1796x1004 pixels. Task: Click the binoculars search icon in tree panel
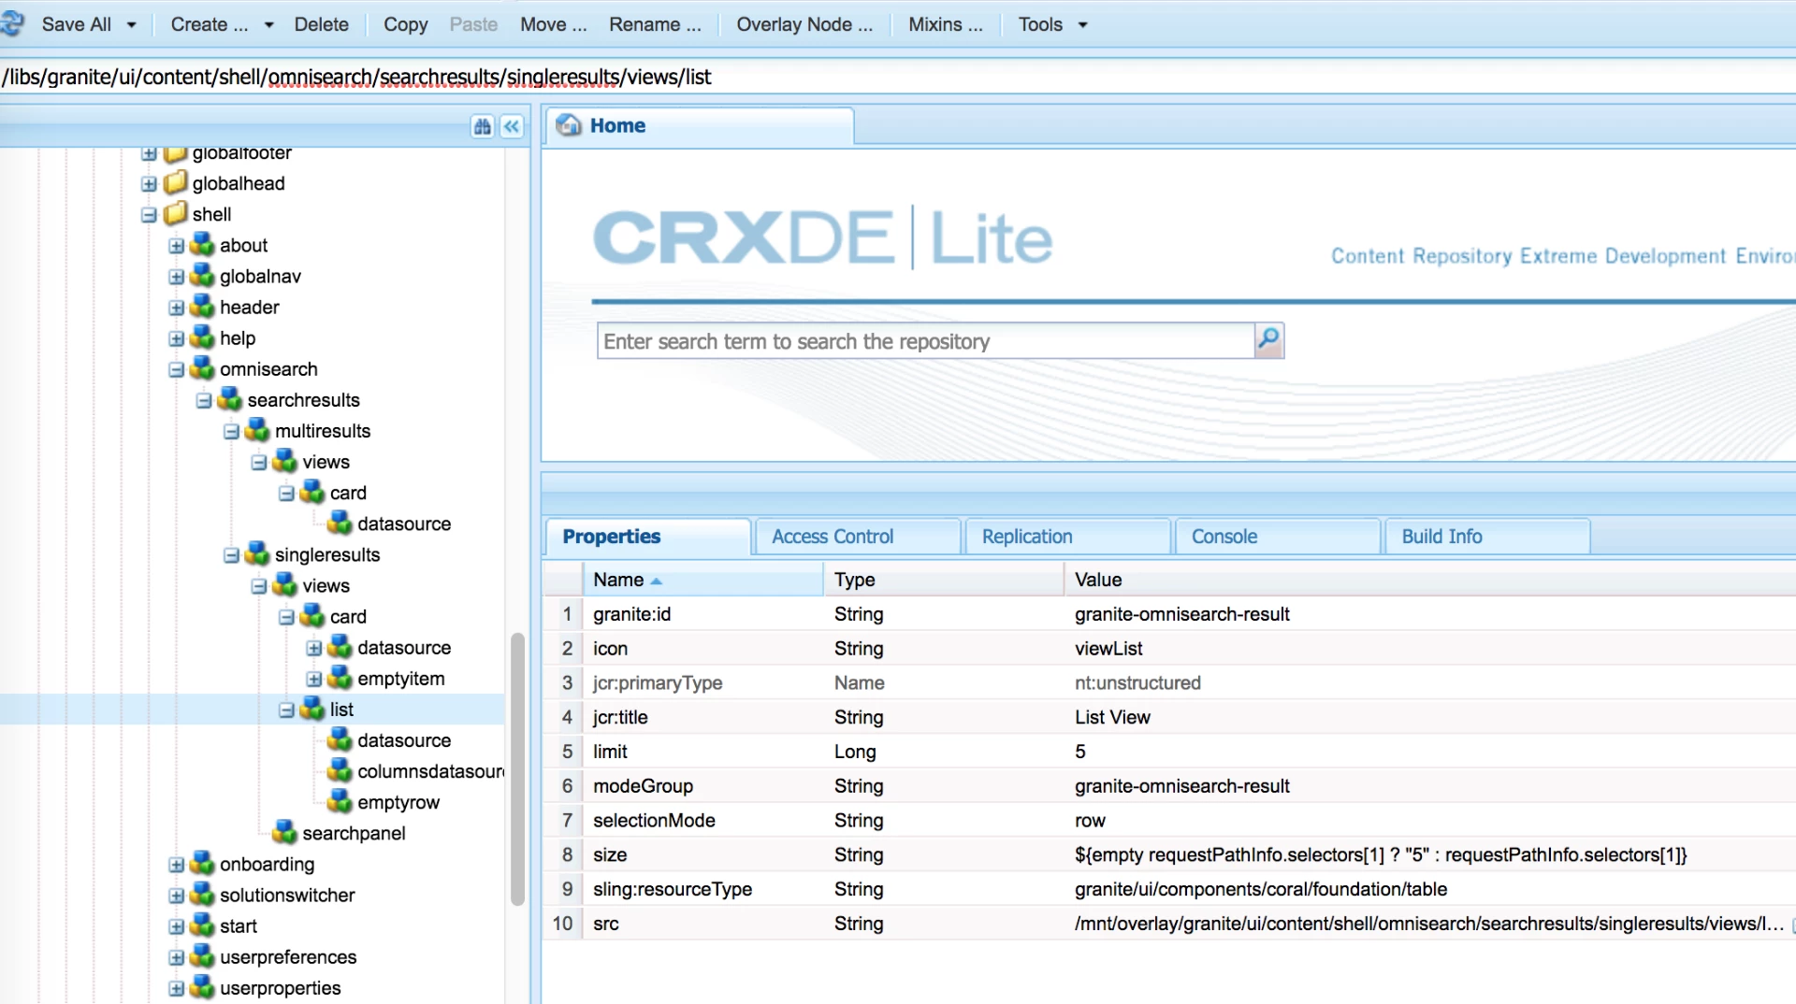[x=483, y=126]
